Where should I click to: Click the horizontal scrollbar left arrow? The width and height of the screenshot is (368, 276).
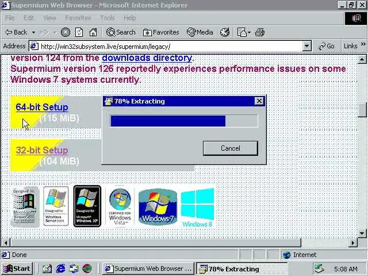[6, 243]
